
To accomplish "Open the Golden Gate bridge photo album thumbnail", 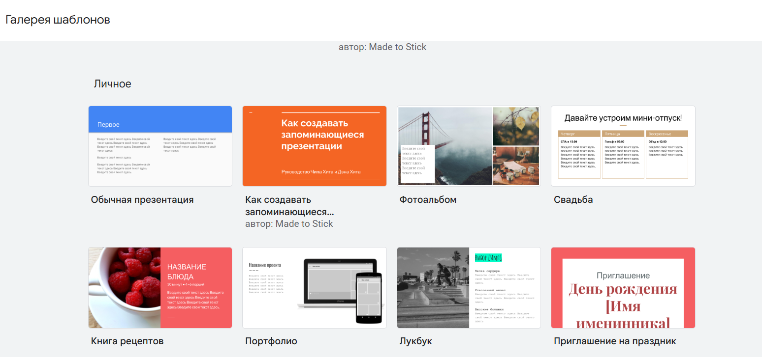I will (469, 146).
